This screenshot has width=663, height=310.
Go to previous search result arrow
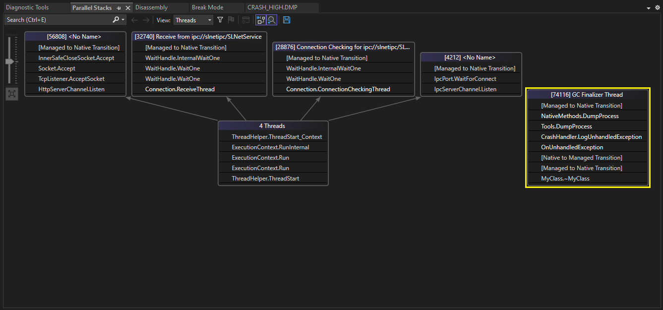[x=134, y=20]
